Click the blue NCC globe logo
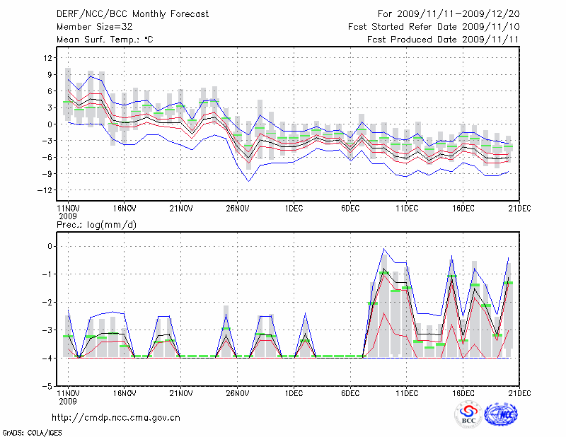The image size is (566, 437). tap(501, 416)
